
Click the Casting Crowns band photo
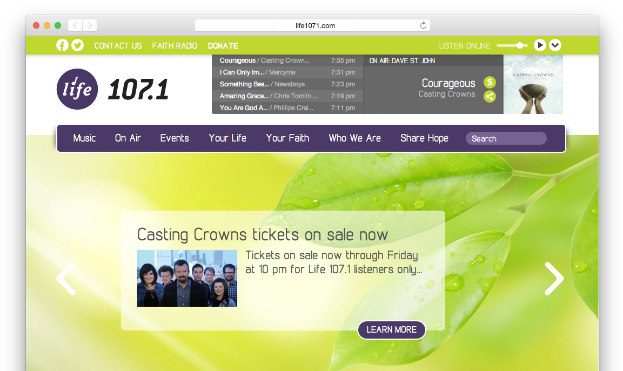tap(187, 278)
